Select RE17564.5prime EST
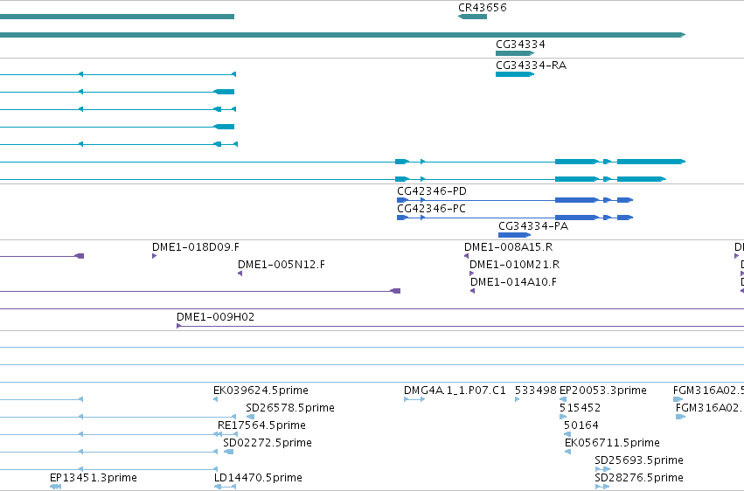Viewport: 744px width, 491px height. point(225,434)
